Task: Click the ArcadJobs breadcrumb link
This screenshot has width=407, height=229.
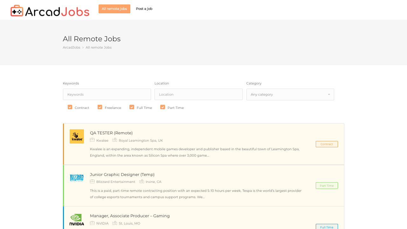Action: pos(71,47)
